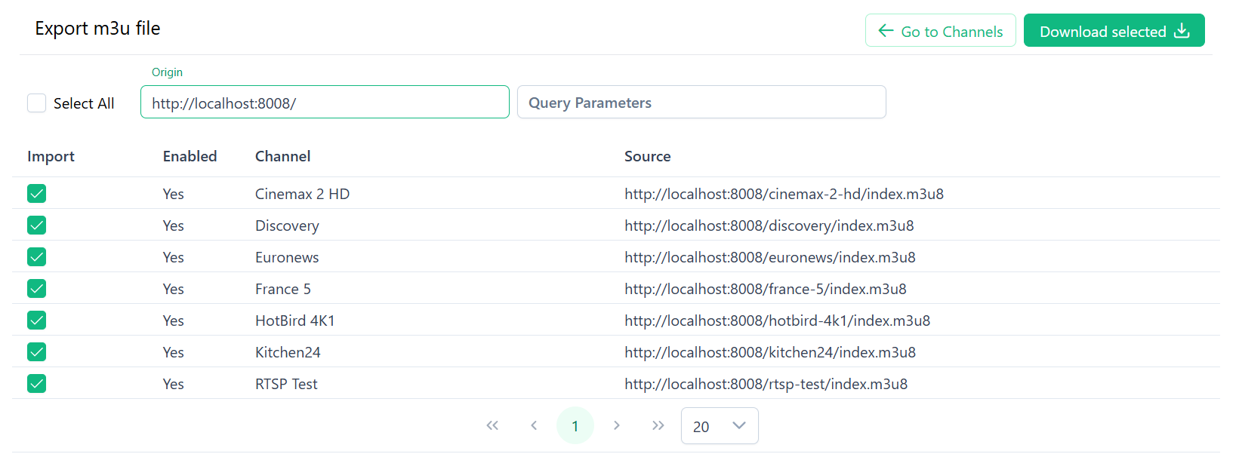Click previous page arrow icon

pos(534,425)
